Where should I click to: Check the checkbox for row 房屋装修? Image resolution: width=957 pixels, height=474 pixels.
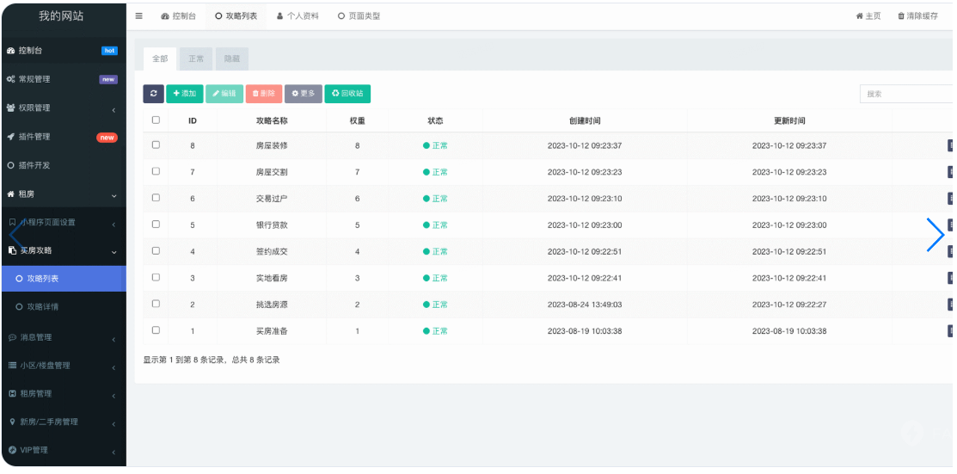pos(156,145)
